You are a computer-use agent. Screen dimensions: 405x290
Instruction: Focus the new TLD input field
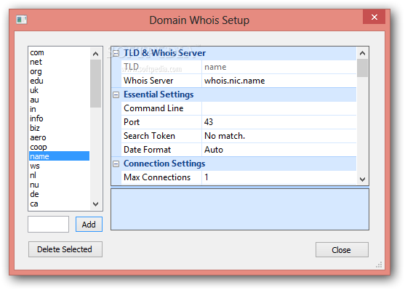[48, 224]
